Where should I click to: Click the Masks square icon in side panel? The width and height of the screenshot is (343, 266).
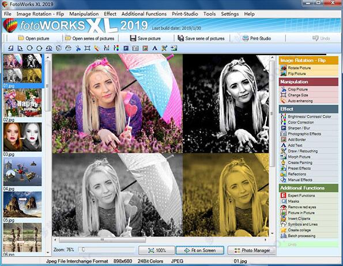[x=284, y=201]
